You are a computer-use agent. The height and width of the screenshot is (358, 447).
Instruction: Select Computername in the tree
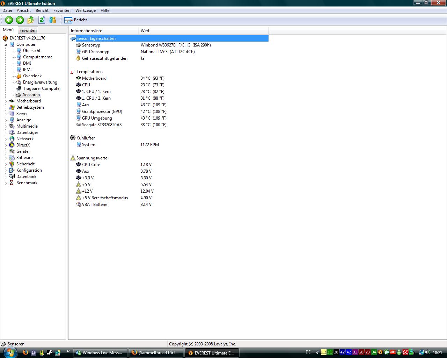[x=38, y=57]
